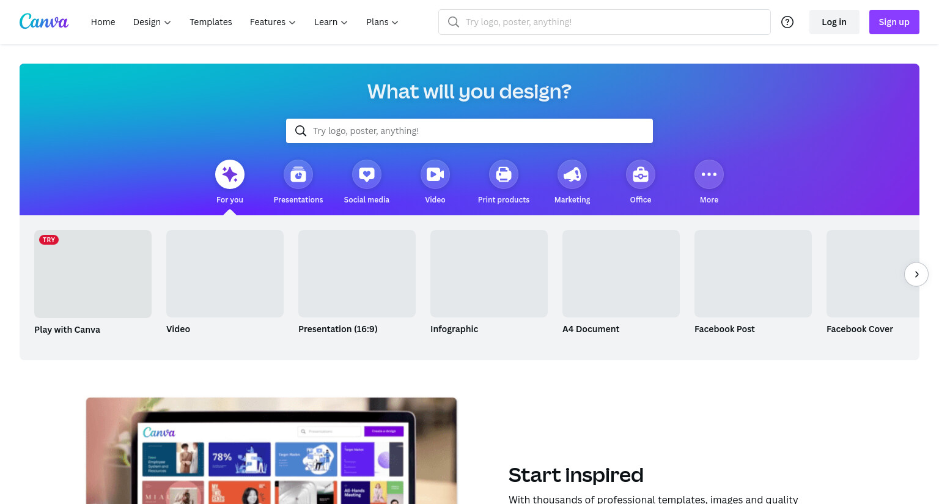Screen dimensions: 939x504
Task: Select the 'Print products' tab label
Action: (504, 200)
